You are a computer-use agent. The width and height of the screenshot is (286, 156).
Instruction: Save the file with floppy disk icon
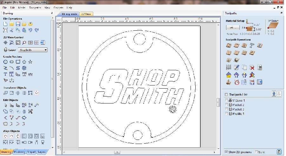(18, 24)
